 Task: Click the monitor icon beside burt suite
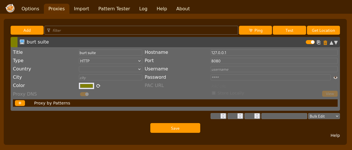point(22,42)
